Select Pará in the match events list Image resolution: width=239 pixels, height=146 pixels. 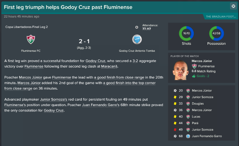tap(195, 123)
